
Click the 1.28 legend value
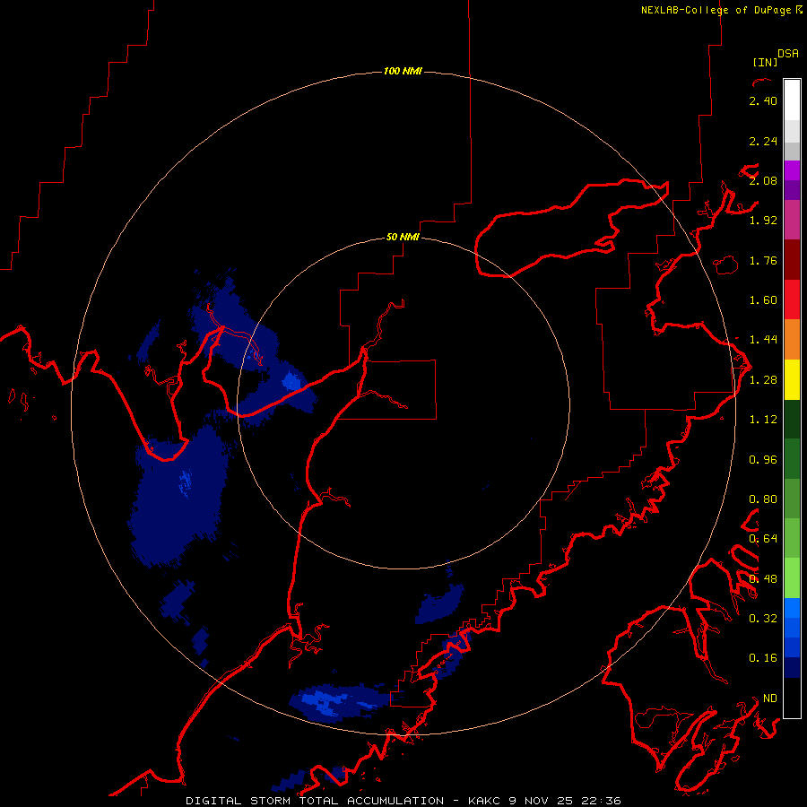click(763, 380)
